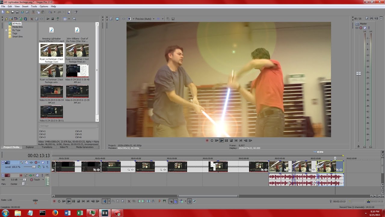Open the Views dropdown in the Project Media toolbar
Viewport: 385px width, 217px height.
click(69, 19)
